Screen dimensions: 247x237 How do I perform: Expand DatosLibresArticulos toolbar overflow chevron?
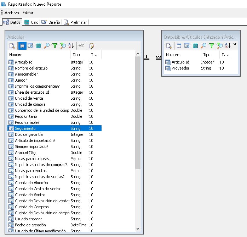[x=235, y=45]
